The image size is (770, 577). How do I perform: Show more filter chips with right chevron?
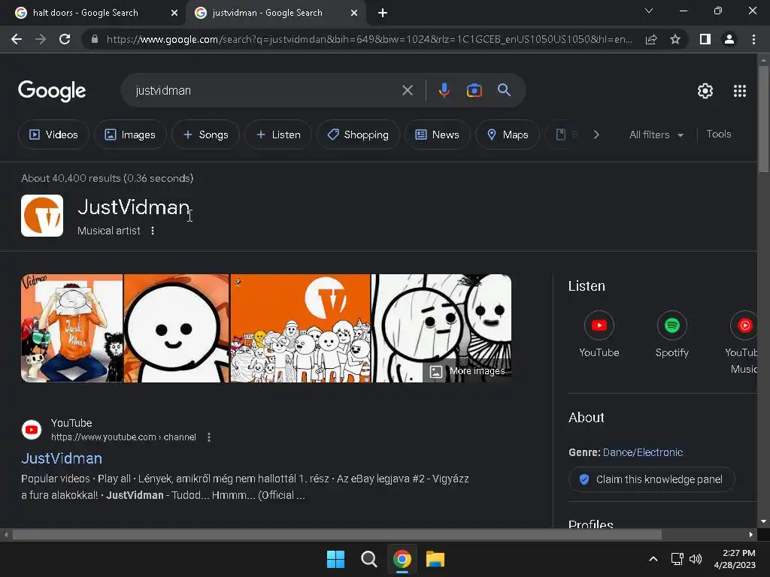pos(596,134)
